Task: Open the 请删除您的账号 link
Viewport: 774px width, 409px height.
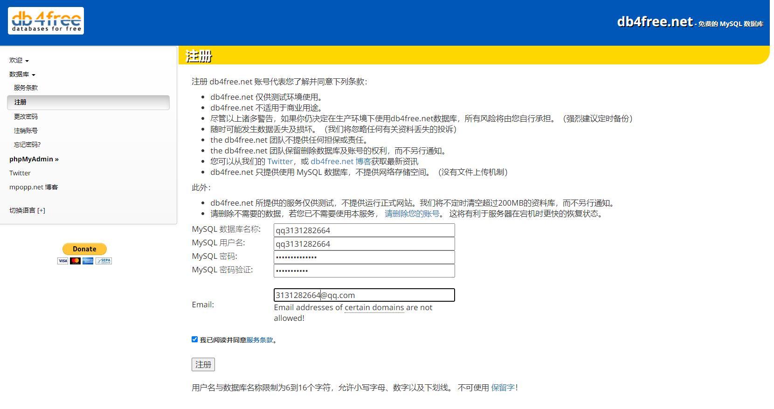Action: coord(412,214)
